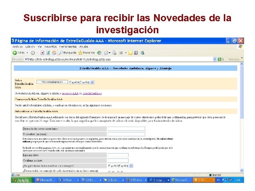Open the Edición menu
Viewport: 255px width, 191px height.
click(x=30, y=47)
